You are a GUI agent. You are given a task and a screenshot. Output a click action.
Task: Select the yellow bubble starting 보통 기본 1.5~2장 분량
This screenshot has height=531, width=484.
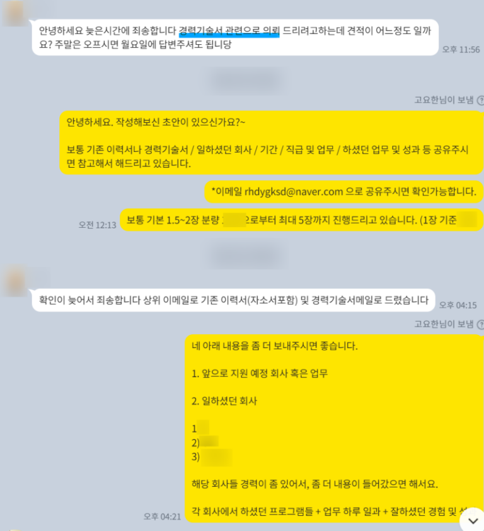pos(302,220)
